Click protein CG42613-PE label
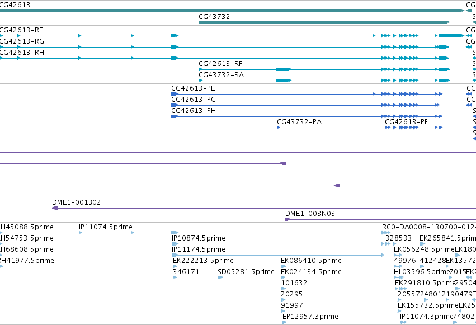Screen dimensions: 476x325 (193, 88)
